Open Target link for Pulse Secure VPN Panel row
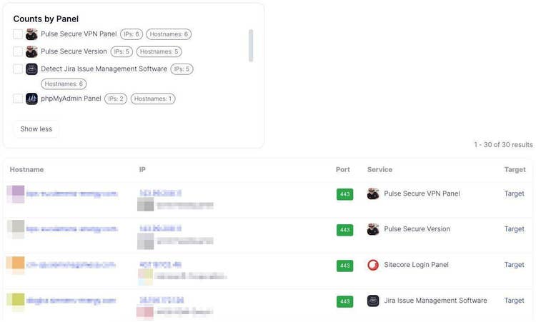 (514, 193)
